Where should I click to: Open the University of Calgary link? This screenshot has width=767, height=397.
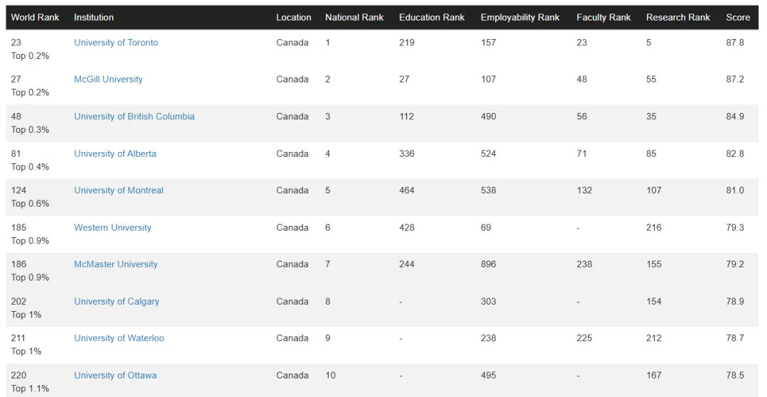[x=116, y=301]
